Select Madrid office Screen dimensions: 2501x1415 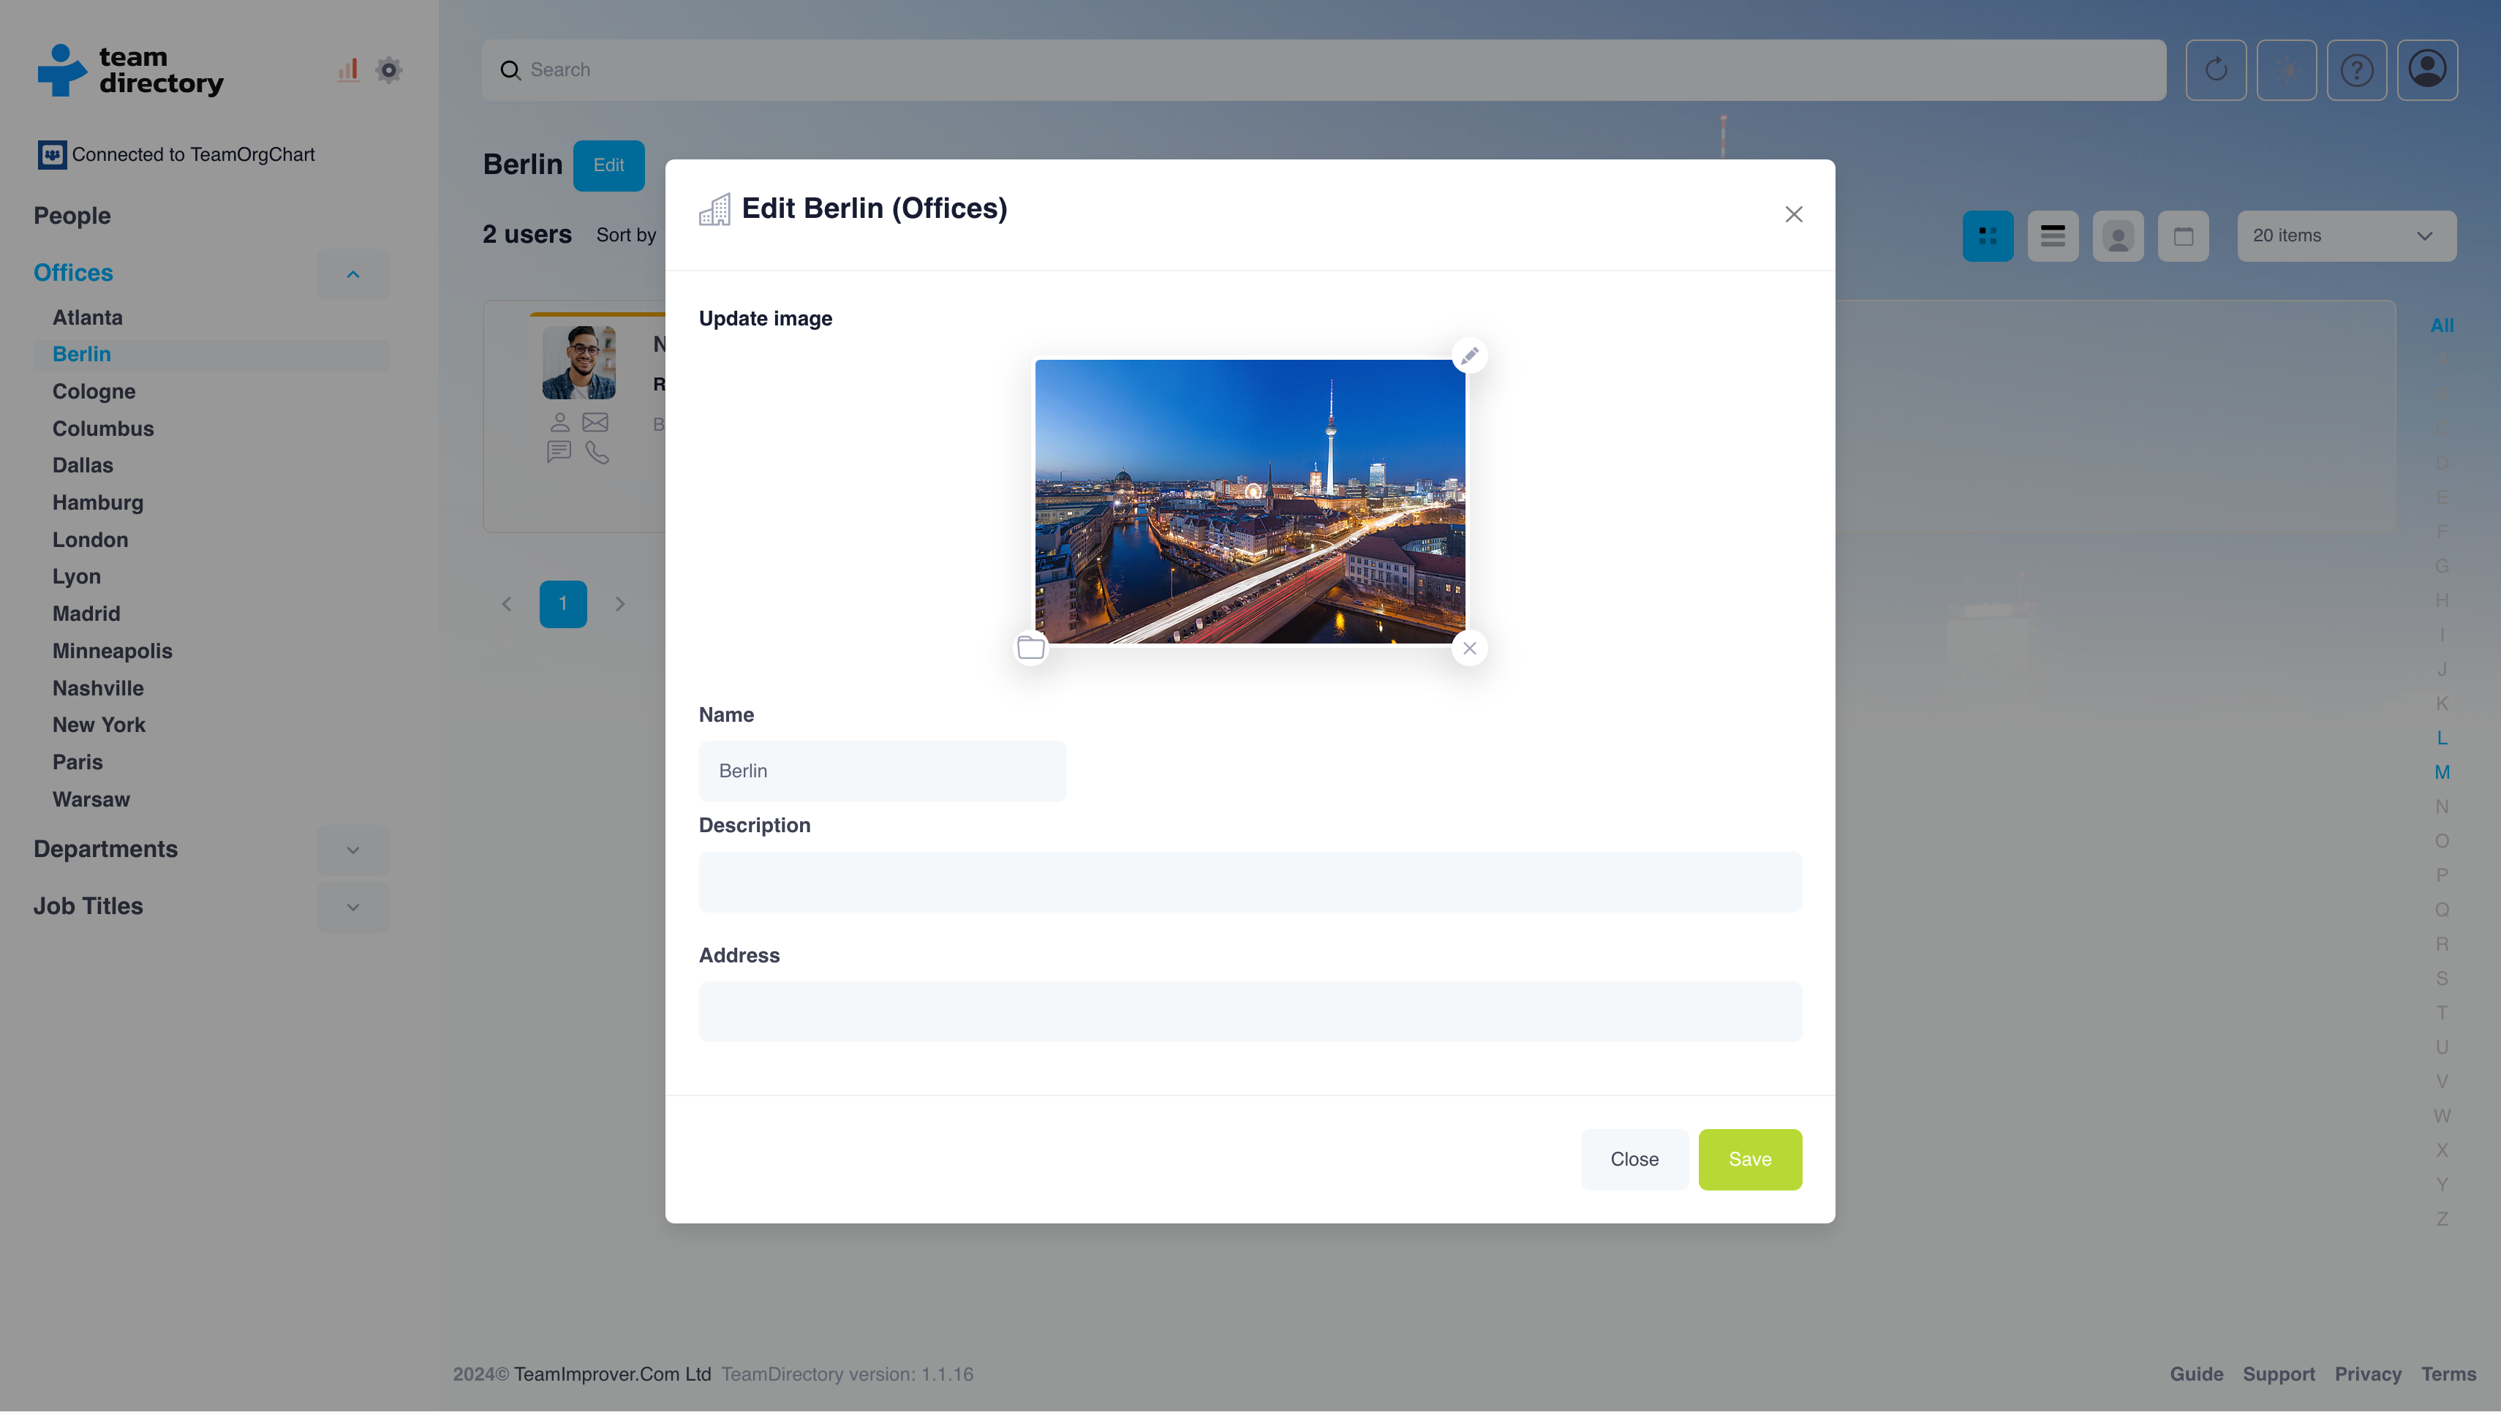pyautogui.click(x=86, y=614)
